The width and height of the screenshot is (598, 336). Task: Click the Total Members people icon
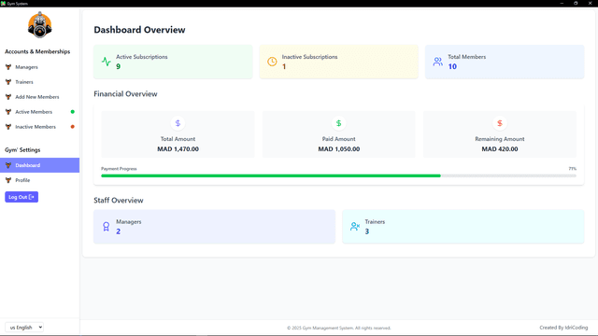tap(438, 62)
